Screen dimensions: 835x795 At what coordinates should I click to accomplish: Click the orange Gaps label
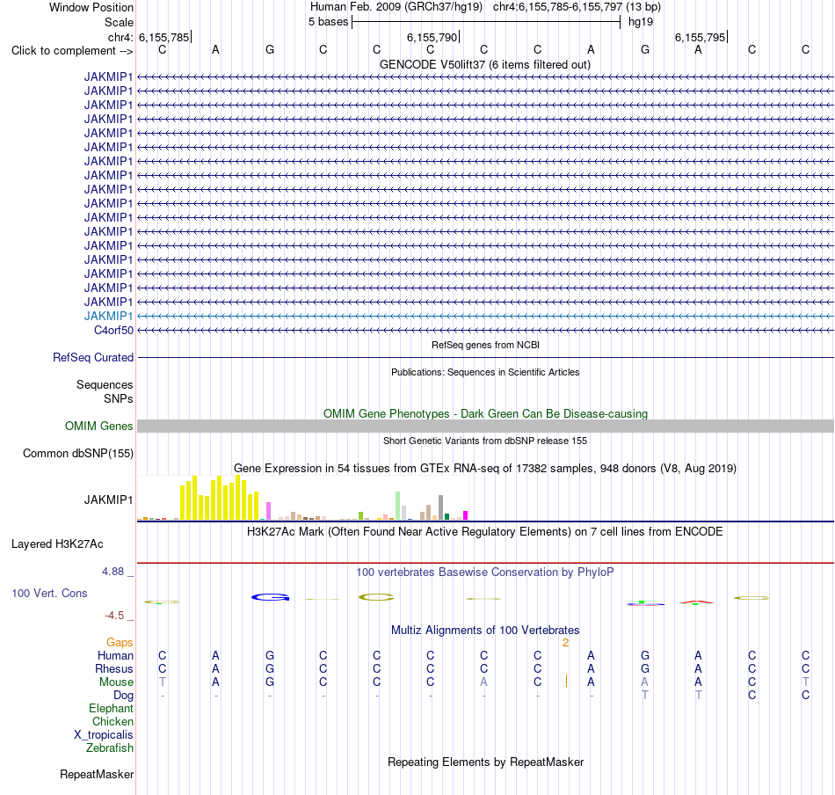[x=120, y=643]
